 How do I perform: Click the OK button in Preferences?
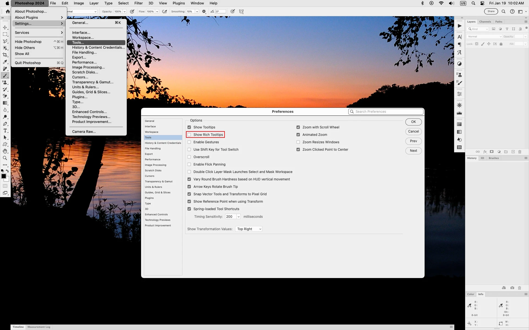point(413,122)
